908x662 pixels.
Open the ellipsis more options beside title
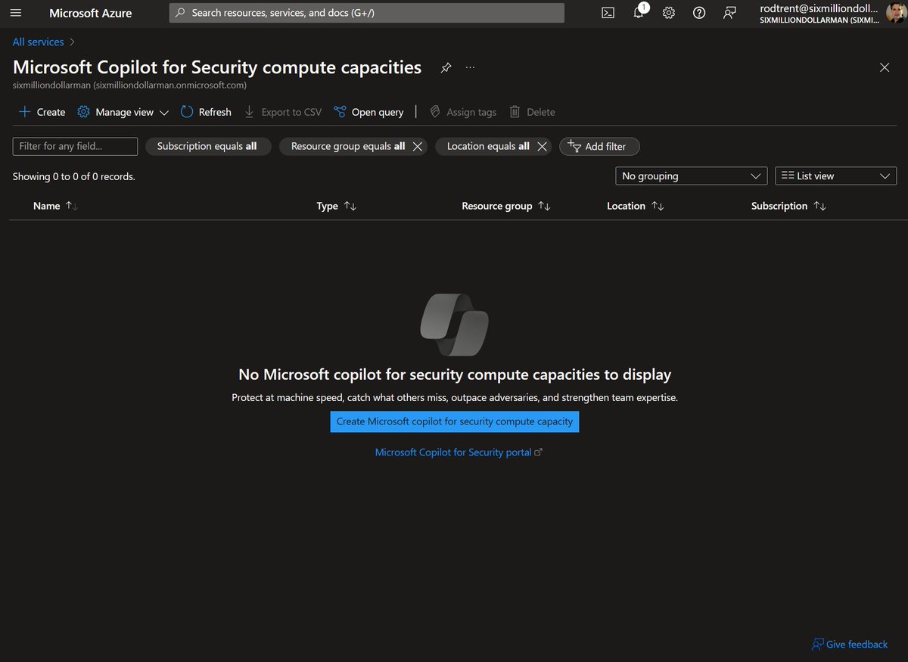[x=471, y=67]
